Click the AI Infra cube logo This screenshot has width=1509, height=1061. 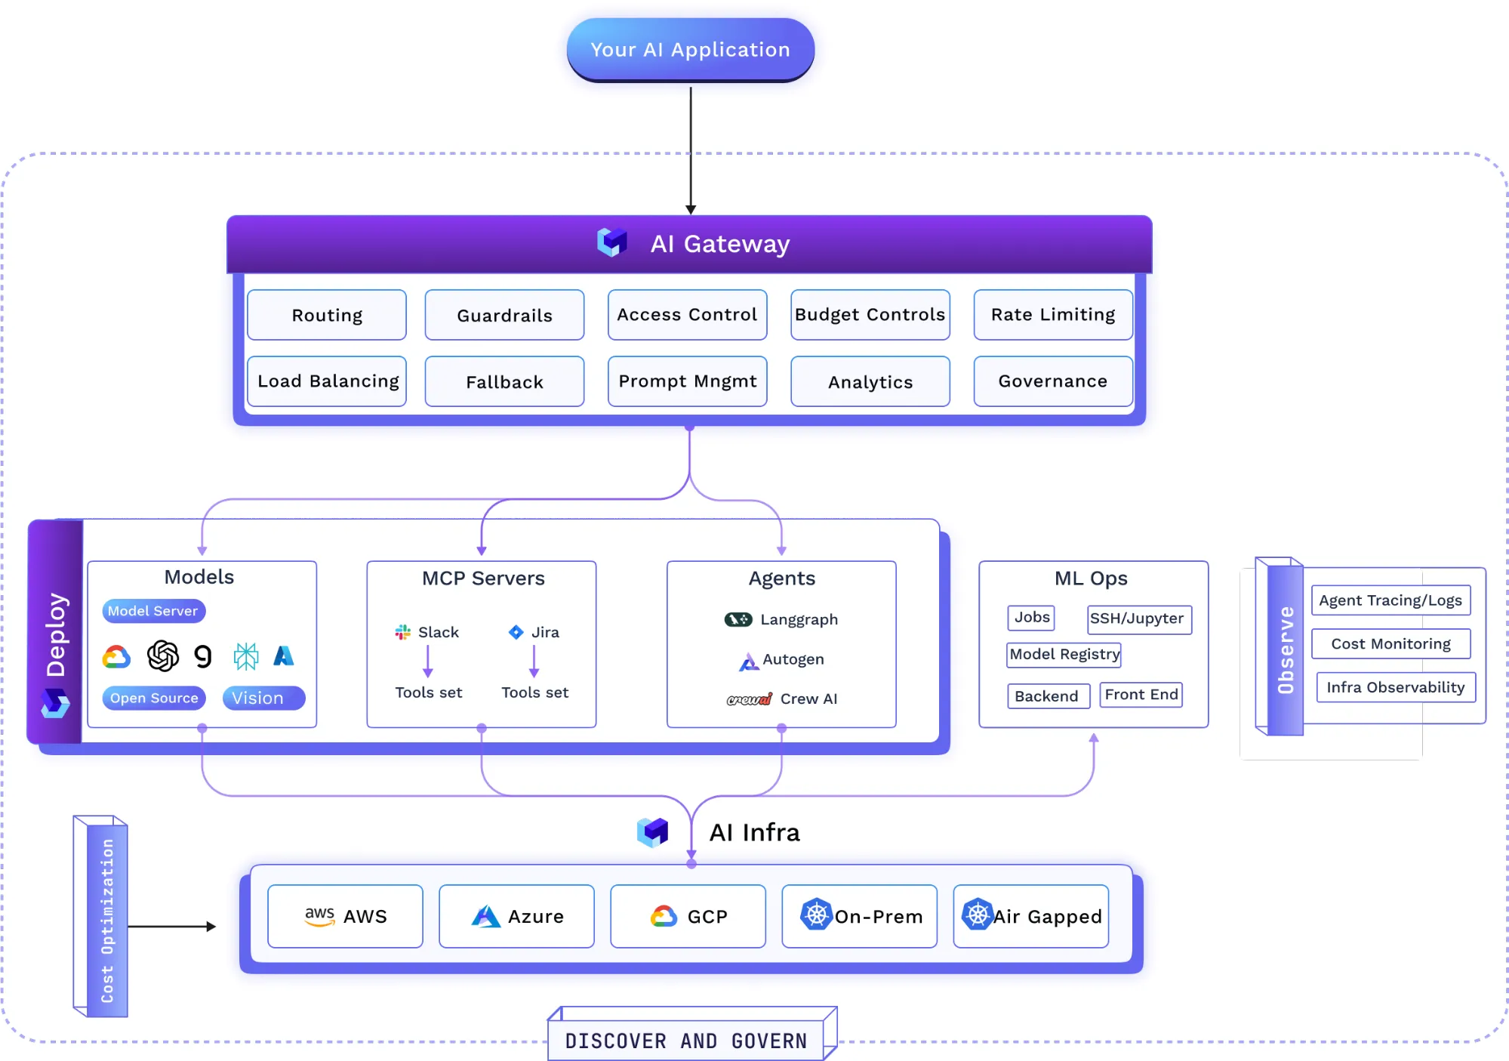(653, 832)
